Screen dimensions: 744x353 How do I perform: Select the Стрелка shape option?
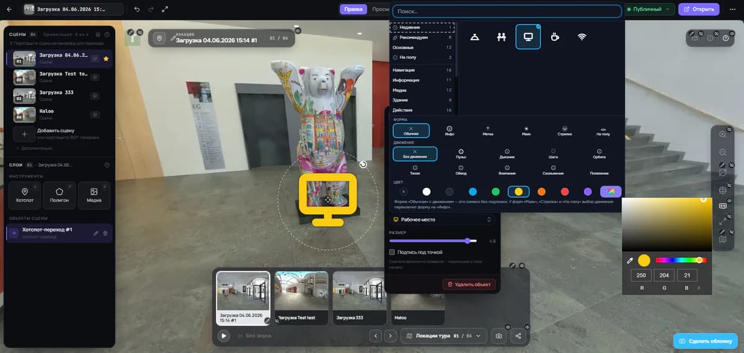tap(565, 131)
